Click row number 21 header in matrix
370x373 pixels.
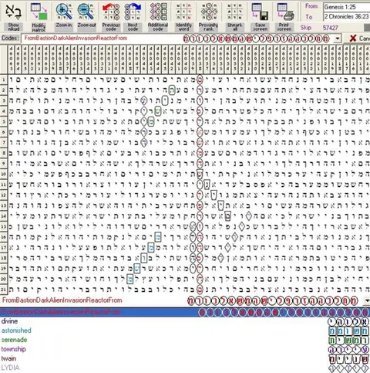(x=4, y=290)
